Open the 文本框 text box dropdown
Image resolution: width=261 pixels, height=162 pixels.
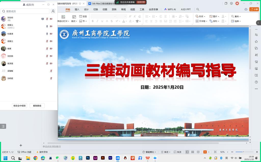pyautogui.click(x=201, y=21)
